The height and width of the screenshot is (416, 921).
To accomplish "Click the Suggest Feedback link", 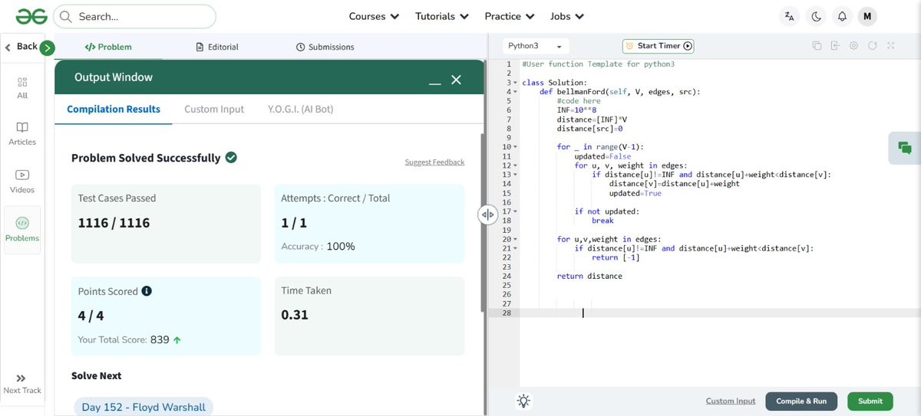I will click(x=434, y=162).
